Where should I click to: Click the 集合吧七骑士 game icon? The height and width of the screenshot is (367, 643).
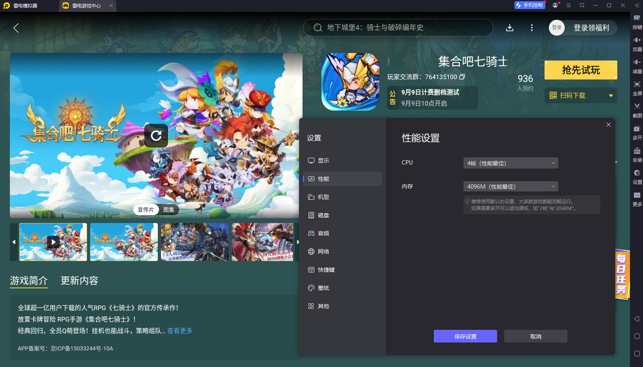click(x=350, y=82)
